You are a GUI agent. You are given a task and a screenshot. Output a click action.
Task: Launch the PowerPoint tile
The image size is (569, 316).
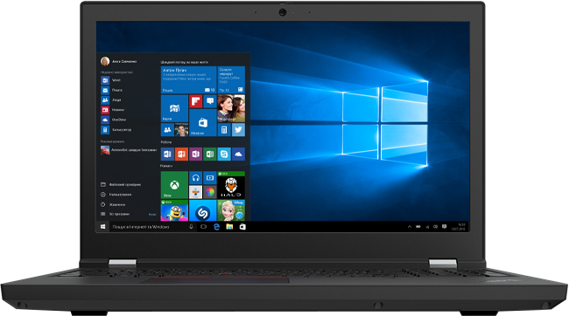[181, 155]
